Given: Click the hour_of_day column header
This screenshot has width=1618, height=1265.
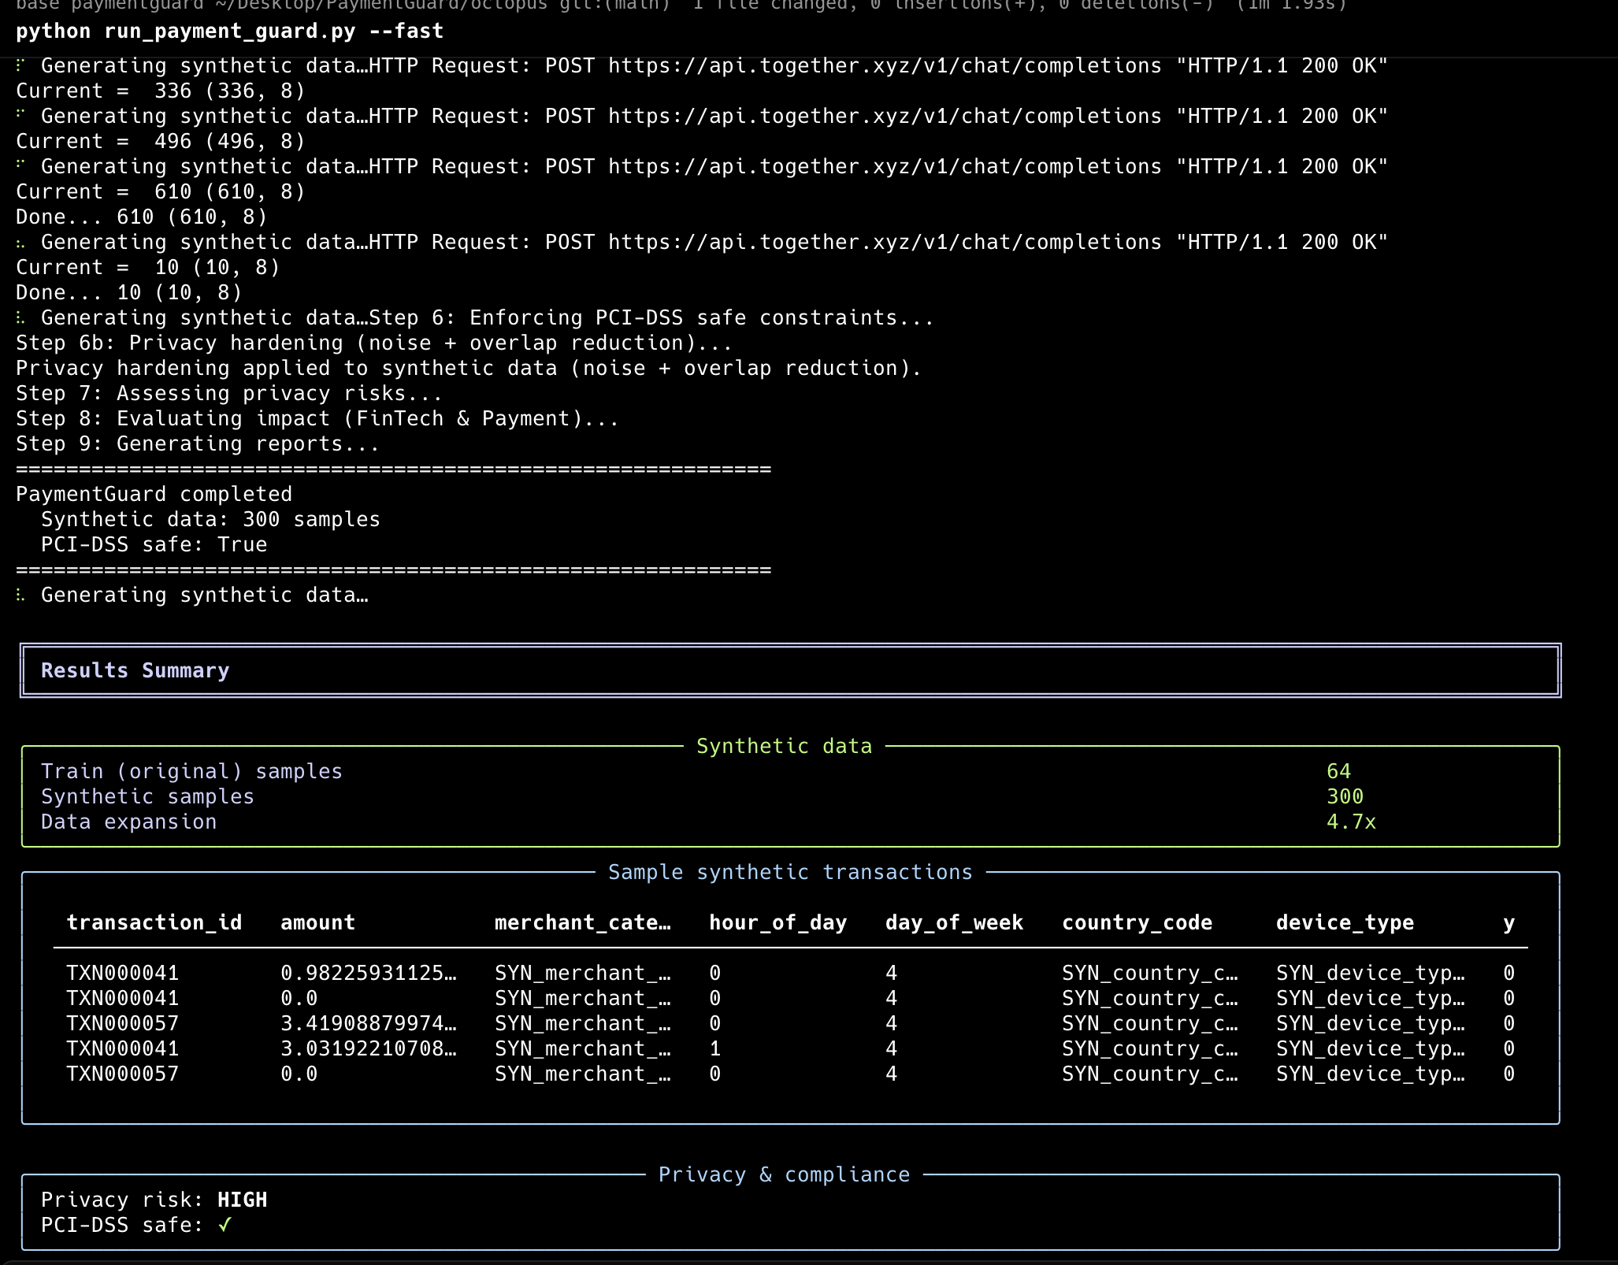Looking at the screenshot, I should (777, 922).
